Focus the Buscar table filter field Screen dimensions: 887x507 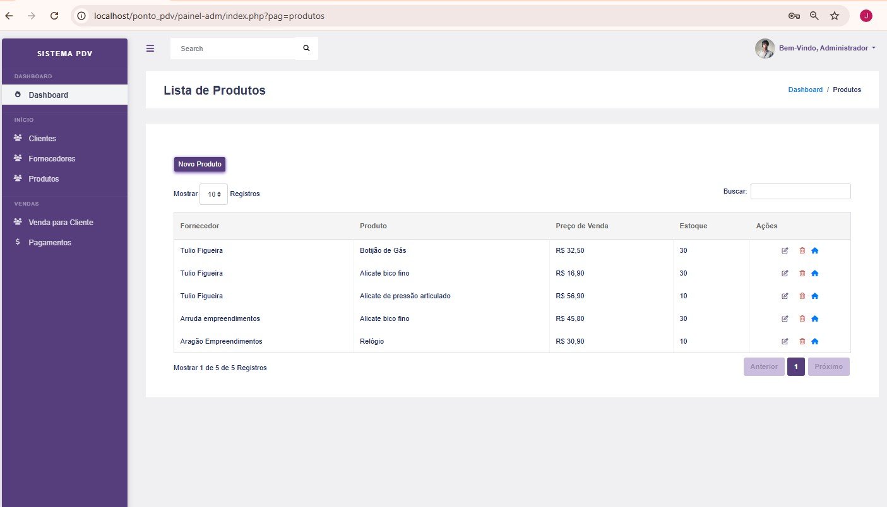pyautogui.click(x=801, y=191)
